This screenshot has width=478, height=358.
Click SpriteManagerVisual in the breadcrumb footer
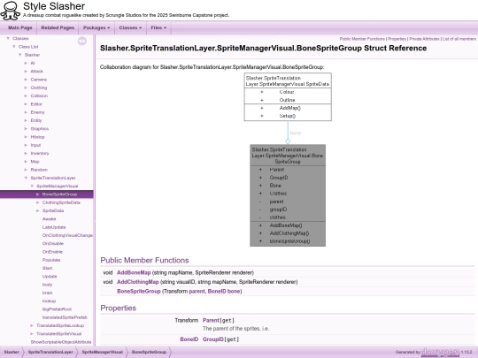tap(102, 352)
